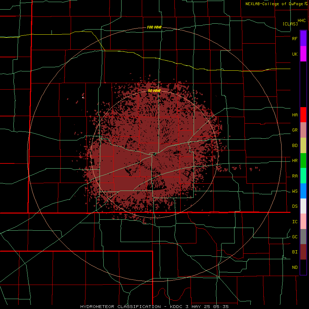Click the WS legend label

(x=295, y=191)
